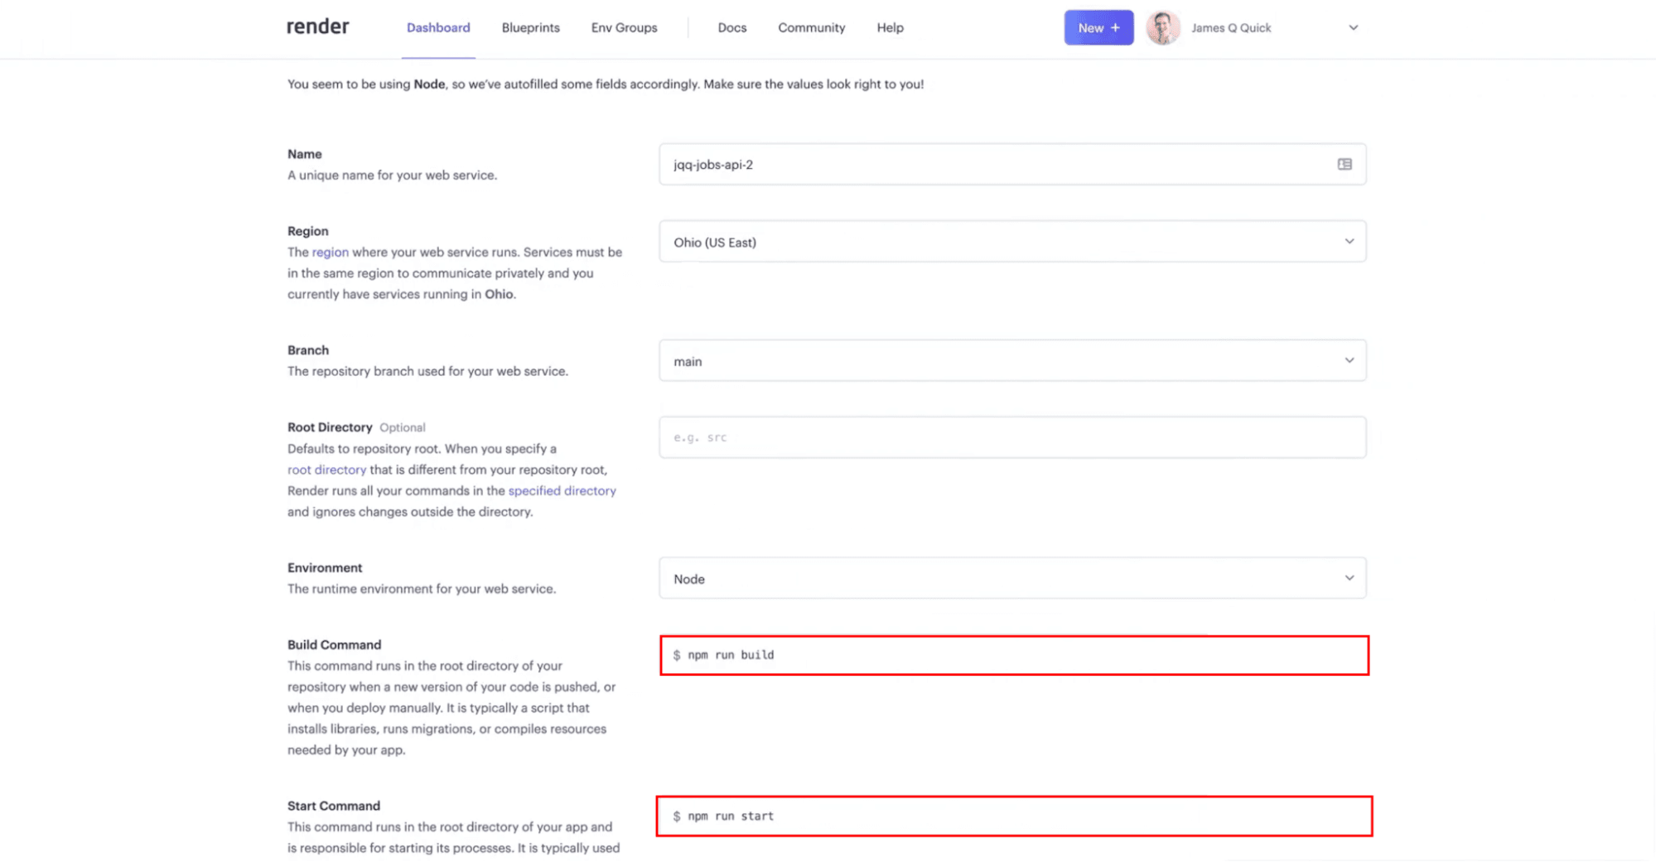The width and height of the screenshot is (1656, 862).
Task: Click the Root Directory input field
Action: (x=1012, y=437)
